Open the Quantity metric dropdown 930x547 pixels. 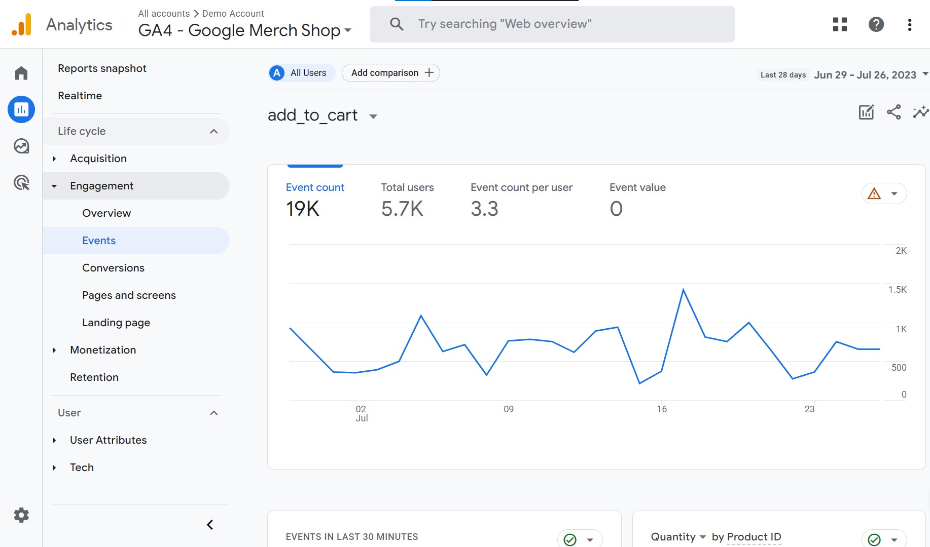click(x=678, y=537)
